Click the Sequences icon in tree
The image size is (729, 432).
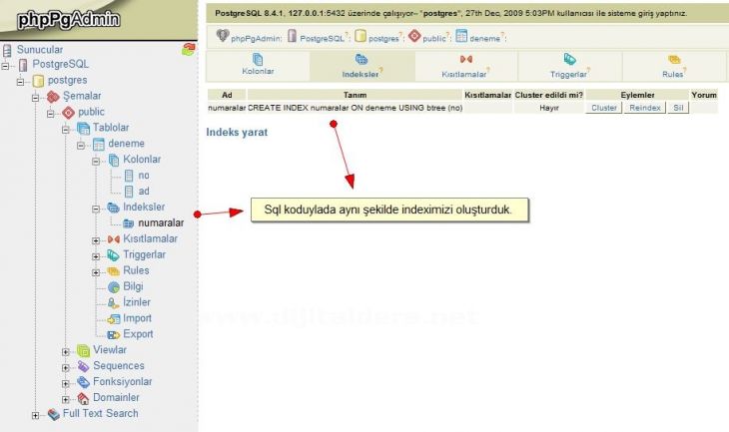(x=83, y=366)
